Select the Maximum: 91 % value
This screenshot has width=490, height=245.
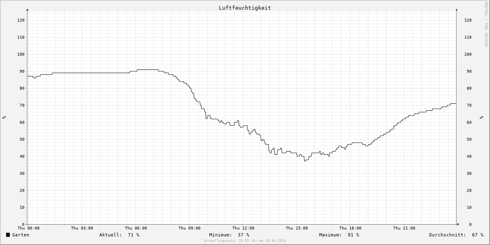click(x=339, y=235)
